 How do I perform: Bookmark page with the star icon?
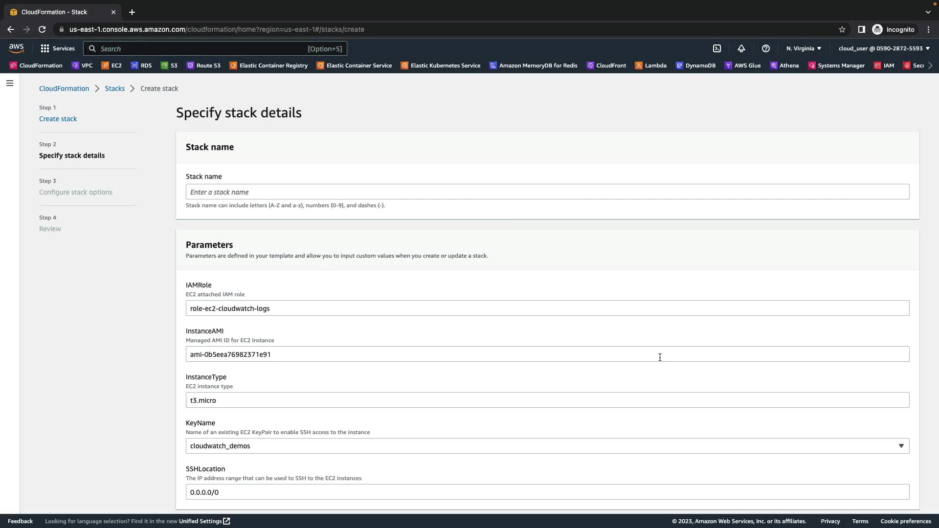point(842,29)
